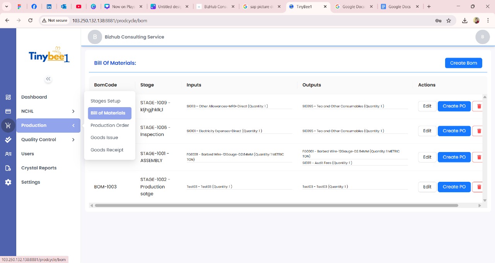This screenshot has width=495, height=263.
Task: Select Goods Issue in the submenu
Action: coord(104,137)
